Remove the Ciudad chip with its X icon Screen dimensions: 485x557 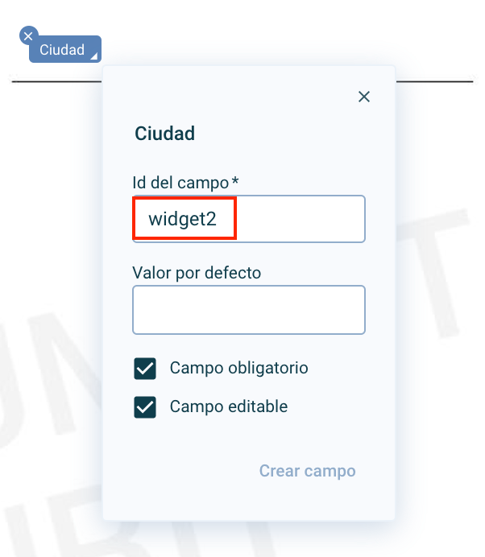click(x=28, y=36)
